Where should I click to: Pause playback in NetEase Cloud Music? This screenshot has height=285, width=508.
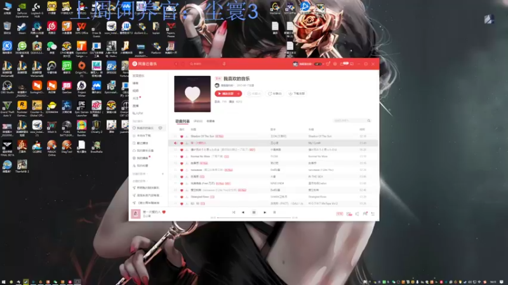[253, 212]
